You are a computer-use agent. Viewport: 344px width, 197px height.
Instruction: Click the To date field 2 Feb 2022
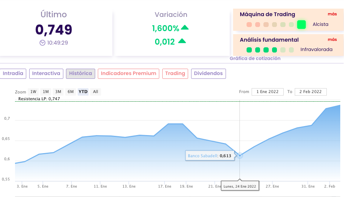(x=311, y=92)
